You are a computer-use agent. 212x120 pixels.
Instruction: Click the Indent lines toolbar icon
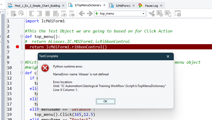coord(40,14)
